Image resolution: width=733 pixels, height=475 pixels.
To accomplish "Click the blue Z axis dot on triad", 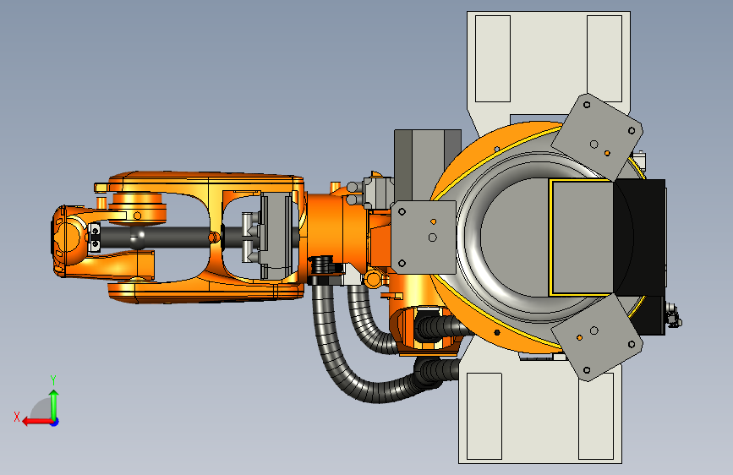I will pos(55,422).
